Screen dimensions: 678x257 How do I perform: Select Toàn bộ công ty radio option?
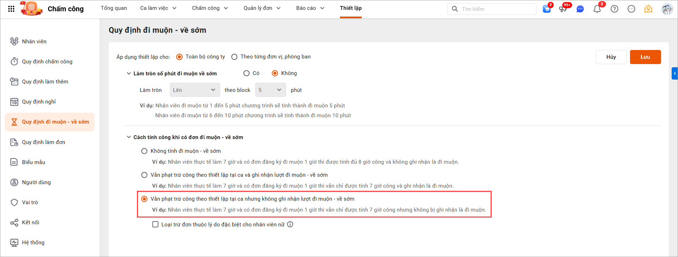(x=179, y=57)
